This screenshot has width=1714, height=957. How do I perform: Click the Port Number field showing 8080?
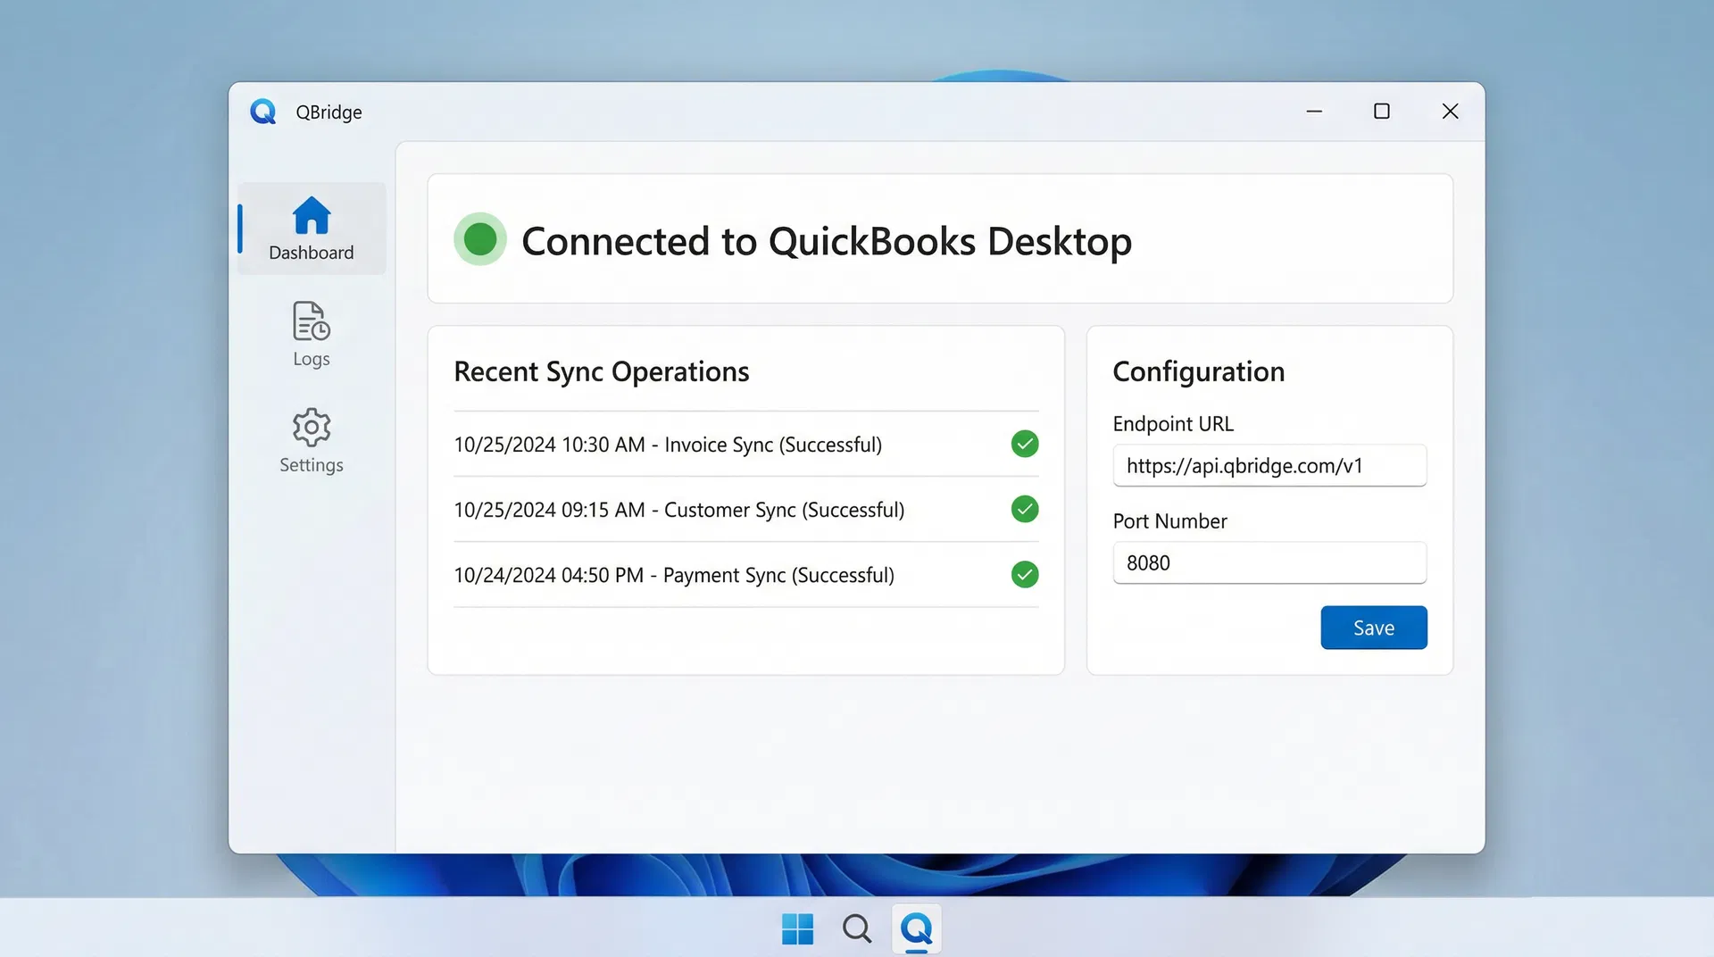pos(1269,562)
